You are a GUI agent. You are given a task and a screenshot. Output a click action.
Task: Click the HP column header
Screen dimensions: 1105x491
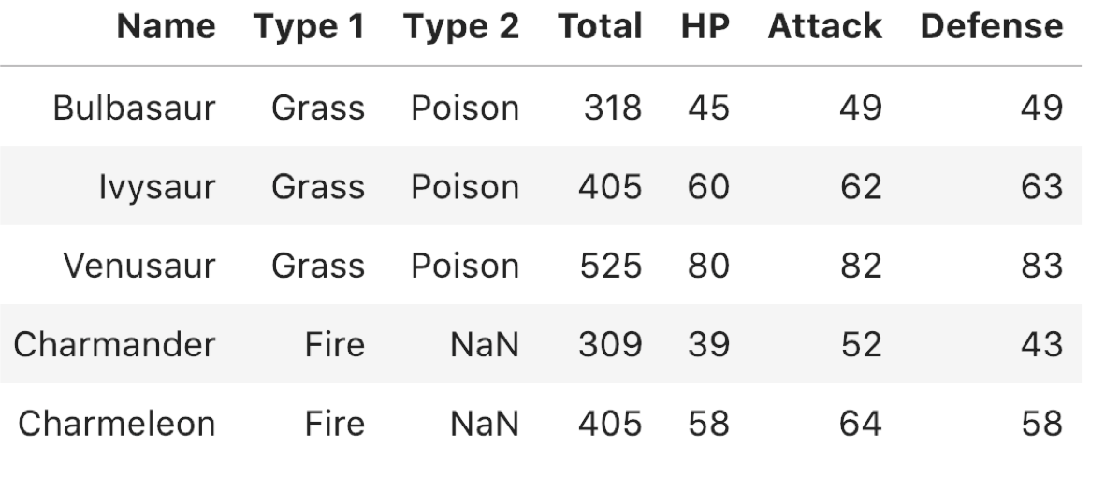705,27
